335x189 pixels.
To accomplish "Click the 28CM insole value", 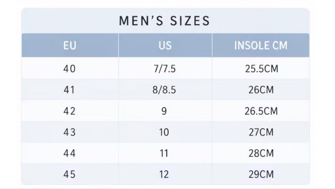I will click(x=261, y=153).
